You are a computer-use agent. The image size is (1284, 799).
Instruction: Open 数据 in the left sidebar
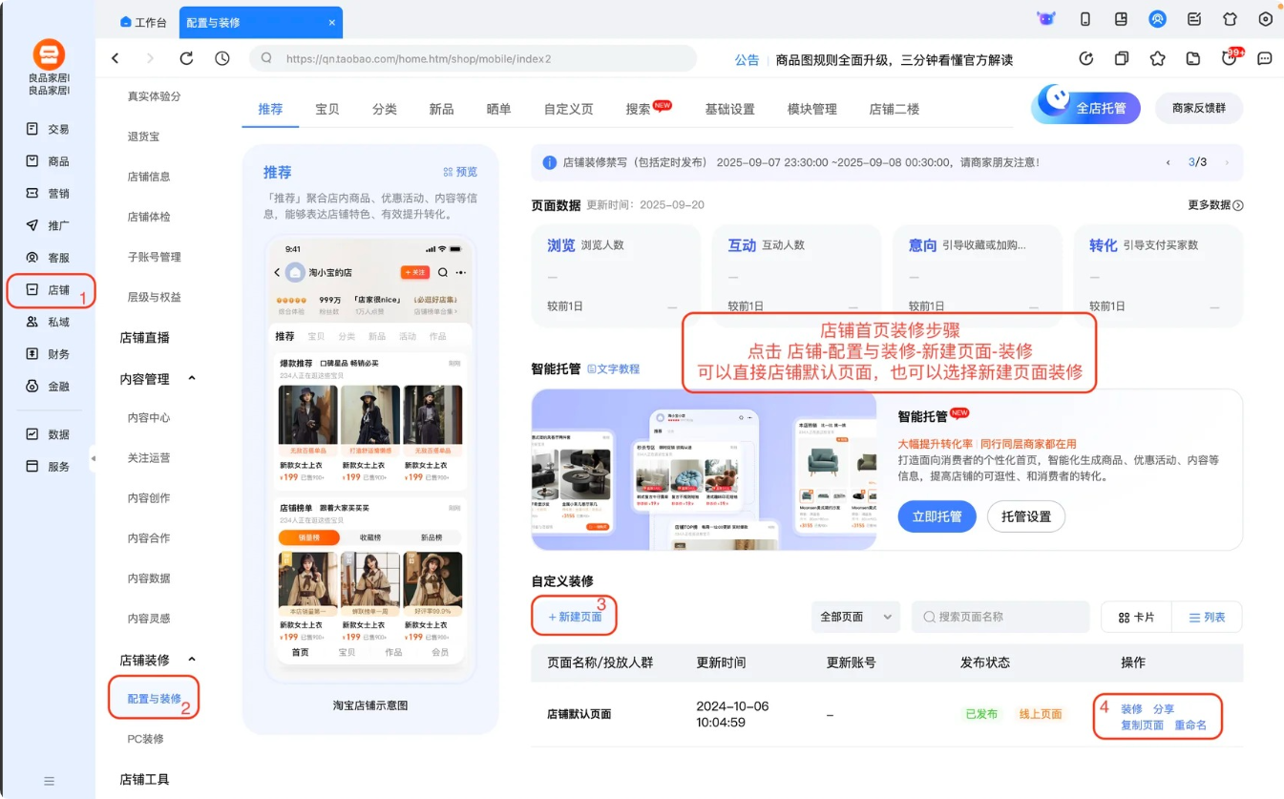coord(48,434)
